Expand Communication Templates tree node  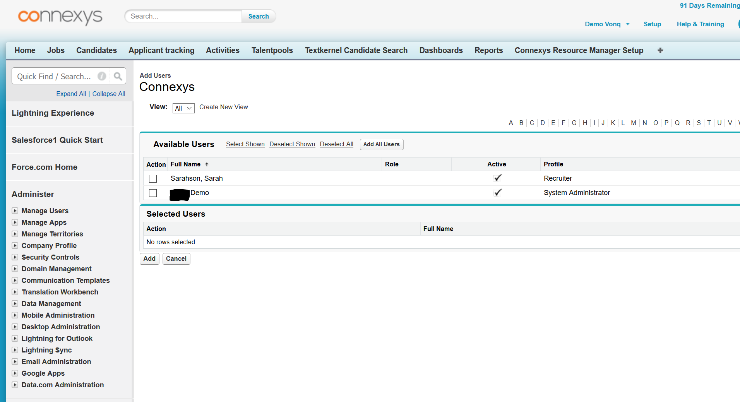(x=15, y=281)
